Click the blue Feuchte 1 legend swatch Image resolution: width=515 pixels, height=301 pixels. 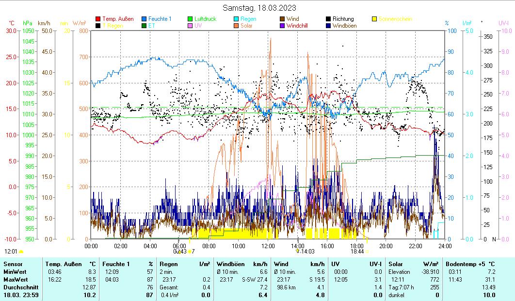click(144, 19)
